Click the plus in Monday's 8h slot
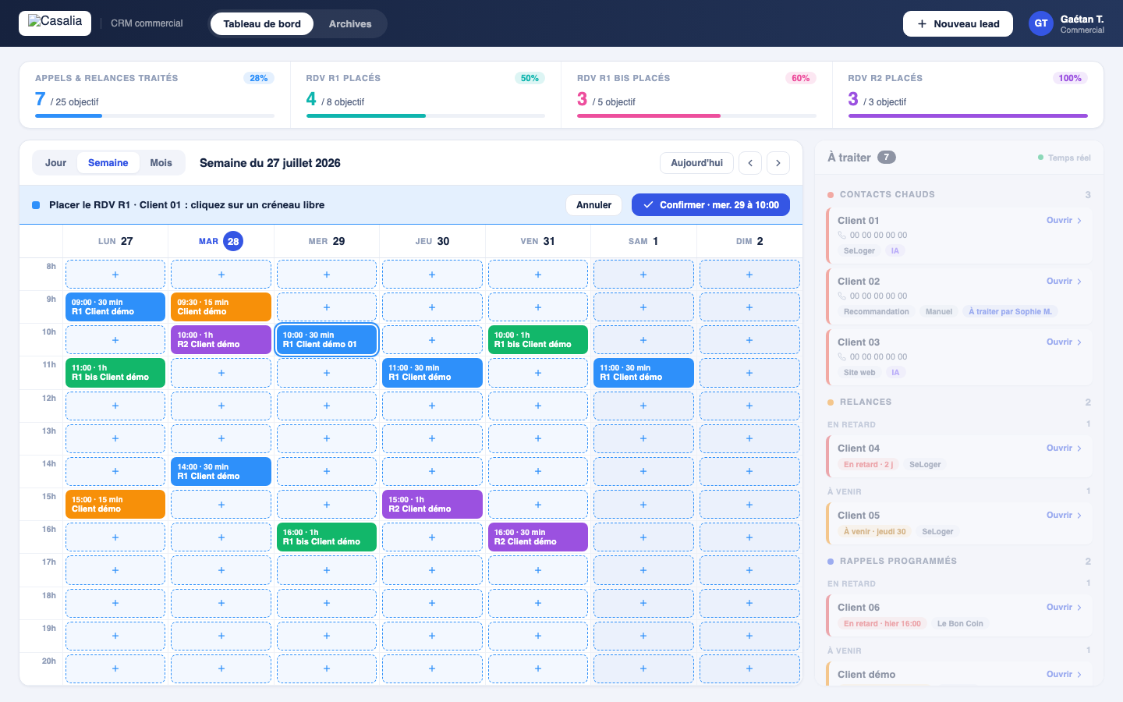1123x702 pixels. [x=115, y=275]
